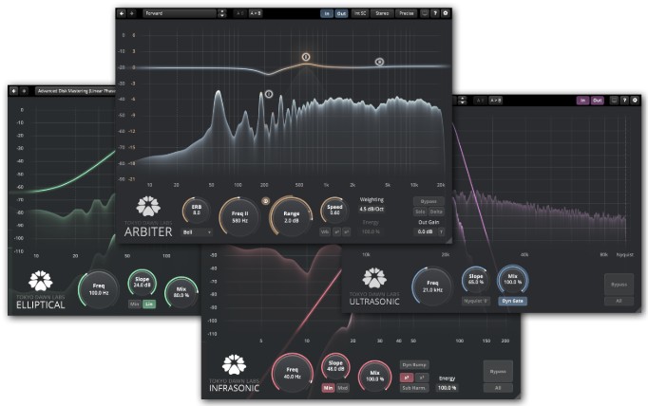
Task: Click the All button in Infrasonic
Action: tap(498, 388)
